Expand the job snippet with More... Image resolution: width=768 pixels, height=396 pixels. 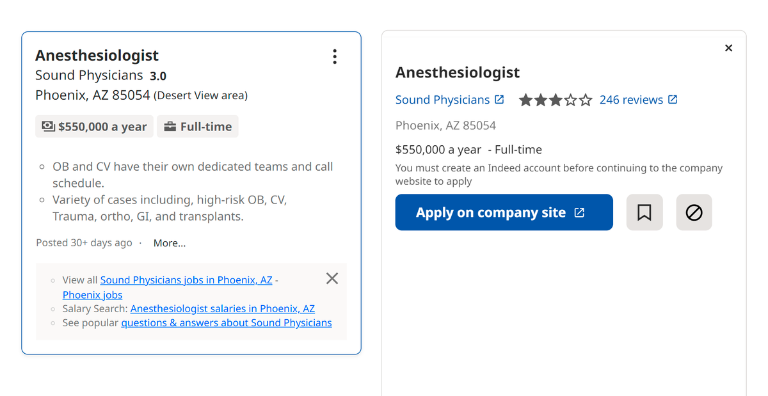click(170, 243)
